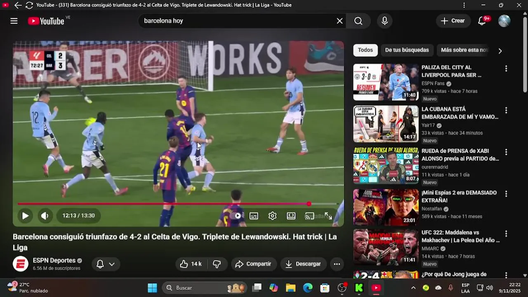Viewport: 528px width, 297px height.
Task: Click the Descargar download button
Action: click(303, 264)
